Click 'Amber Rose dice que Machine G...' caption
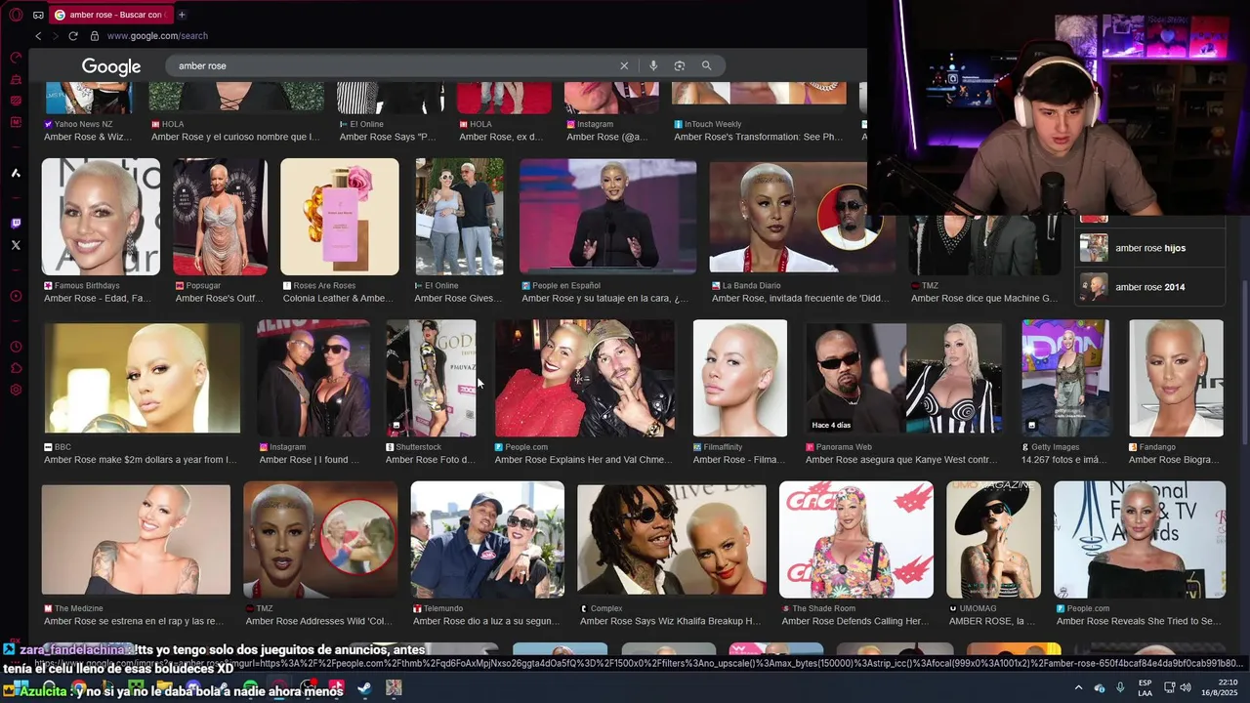 [x=984, y=298]
